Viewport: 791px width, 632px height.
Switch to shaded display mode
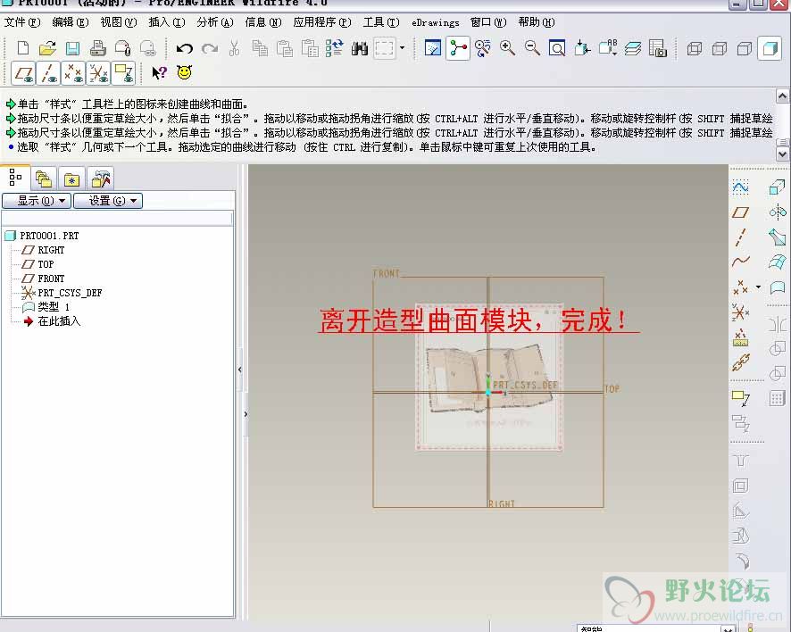pyautogui.click(x=770, y=49)
